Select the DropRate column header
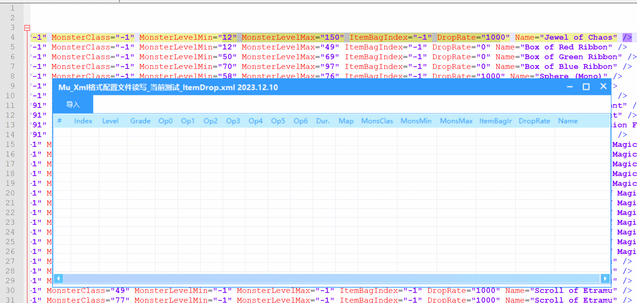Screen dimensions: 637x303 coord(534,121)
